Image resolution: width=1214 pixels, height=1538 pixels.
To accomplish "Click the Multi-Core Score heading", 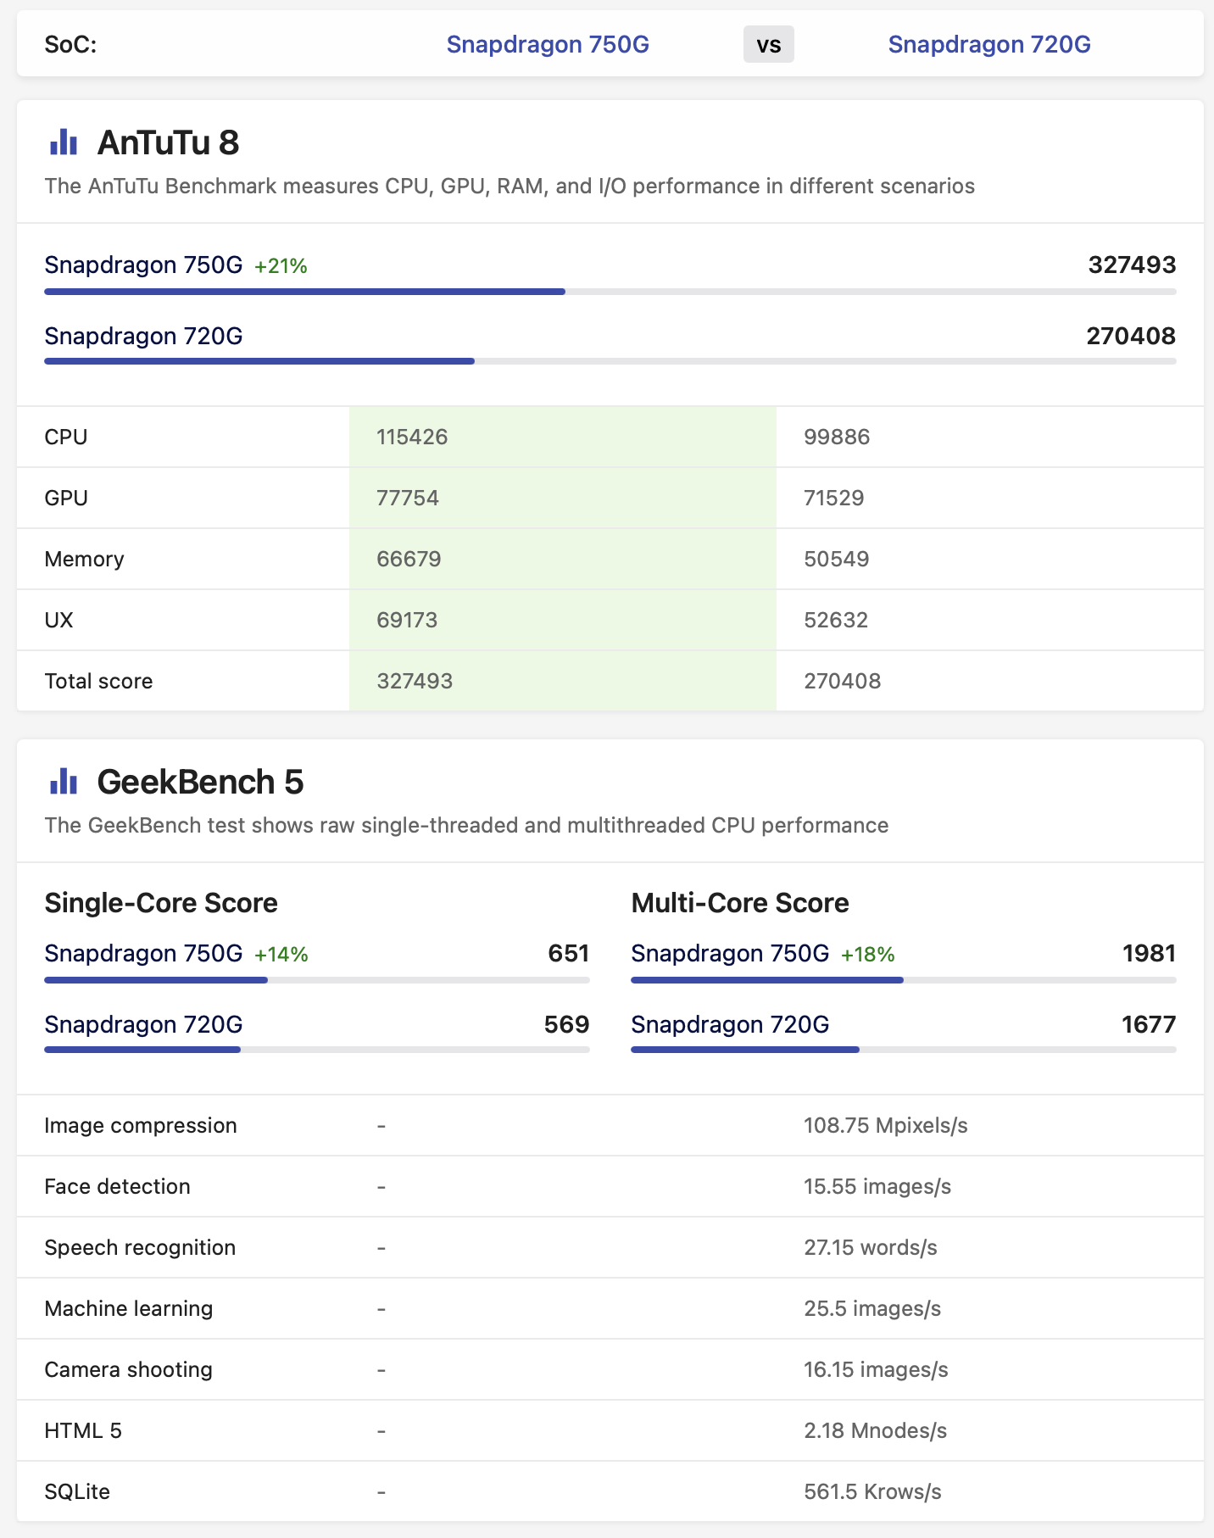I will tap(740, 903).
